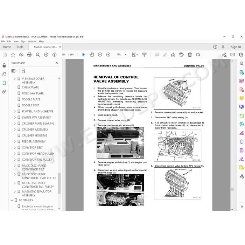Screen dimensions: 245x245
Task: Collapse the right tools pane arrow
Action: coord(242,207)
